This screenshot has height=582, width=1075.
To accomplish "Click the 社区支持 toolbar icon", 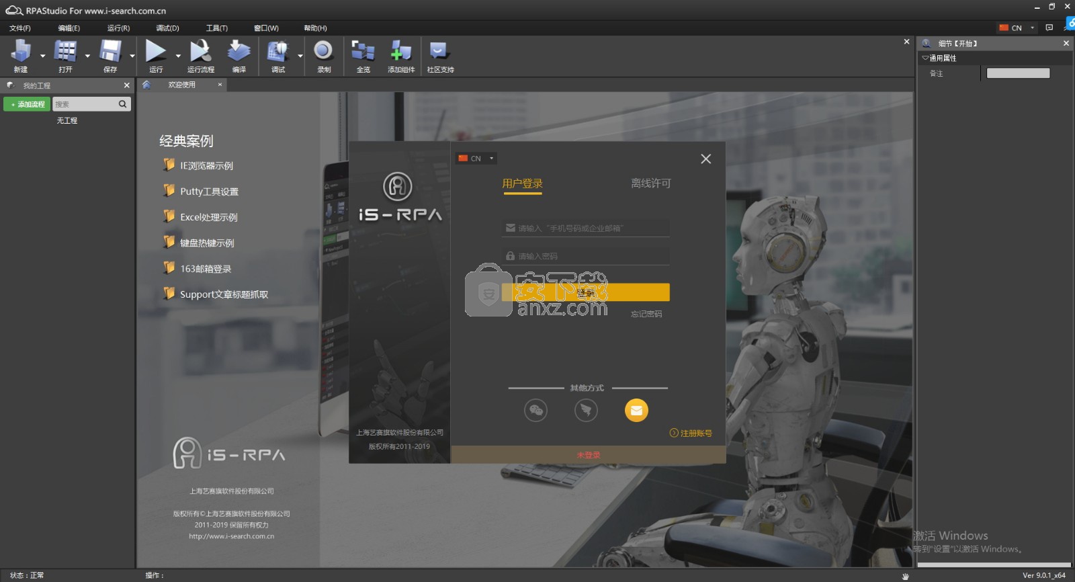I will 439,51.
